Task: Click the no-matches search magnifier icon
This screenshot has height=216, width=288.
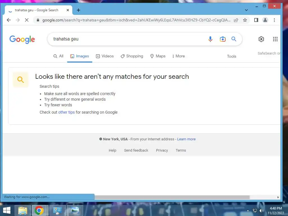Action: point(21,80)
